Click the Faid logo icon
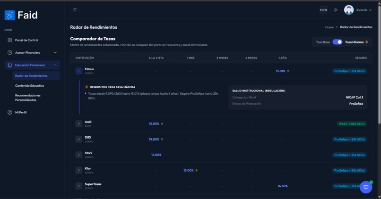This screenshot has width=381, height=199. [x=10, y=15]
